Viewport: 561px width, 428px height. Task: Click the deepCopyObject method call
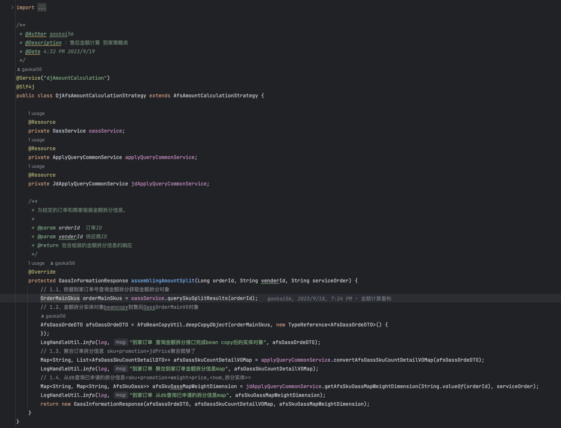(206, 325)
